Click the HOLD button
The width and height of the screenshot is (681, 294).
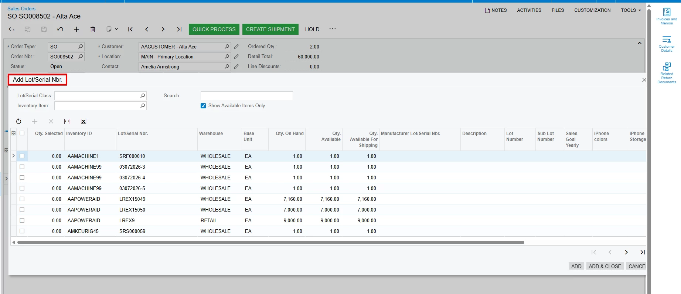[x=312, y=29]
